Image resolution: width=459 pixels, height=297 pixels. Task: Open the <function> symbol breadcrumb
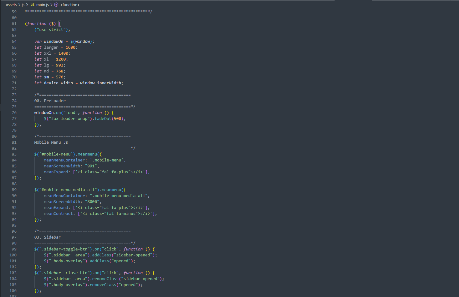(67, 5)
